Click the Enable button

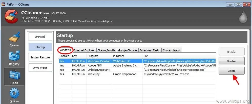point(232,52)
